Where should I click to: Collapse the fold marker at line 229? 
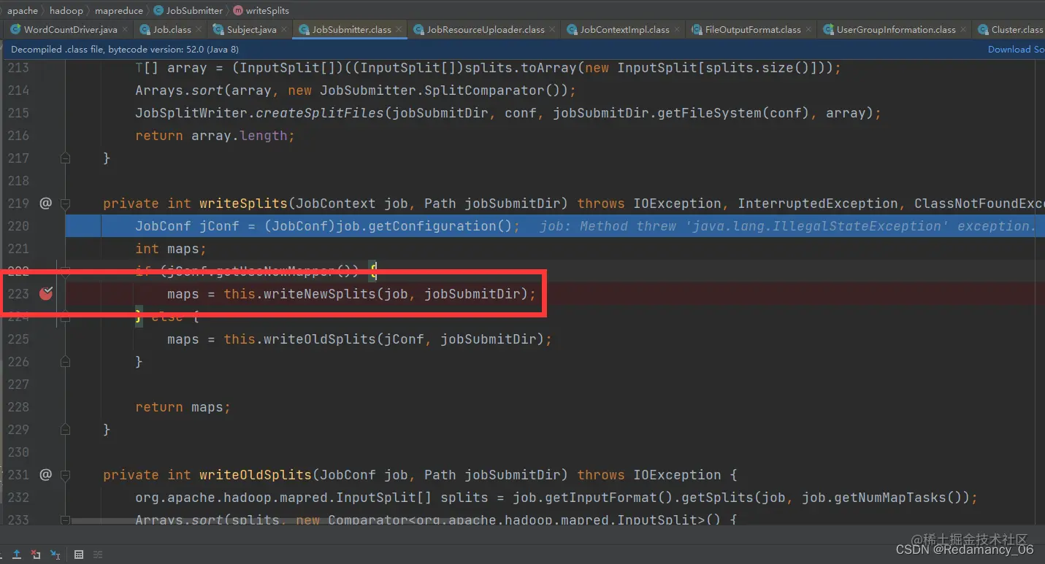[x=65, y=430]
